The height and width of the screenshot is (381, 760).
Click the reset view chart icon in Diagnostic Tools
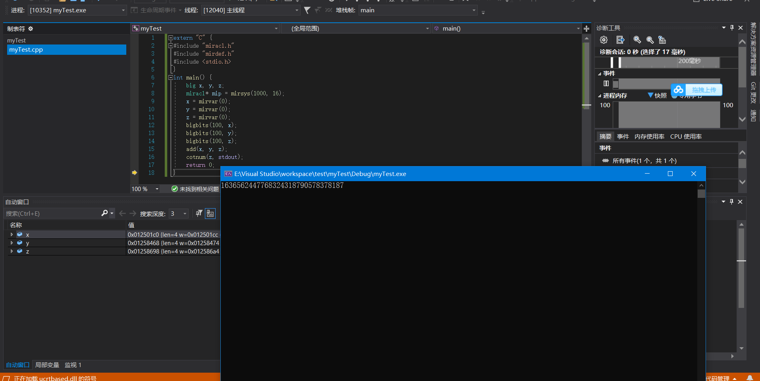[x=662, y=40]
